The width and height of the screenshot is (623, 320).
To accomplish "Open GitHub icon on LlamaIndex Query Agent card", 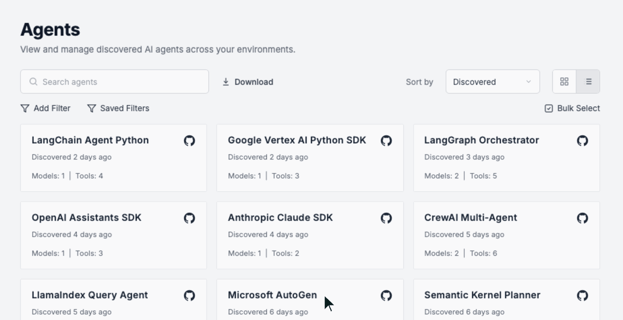I will (x=190, y=296).
